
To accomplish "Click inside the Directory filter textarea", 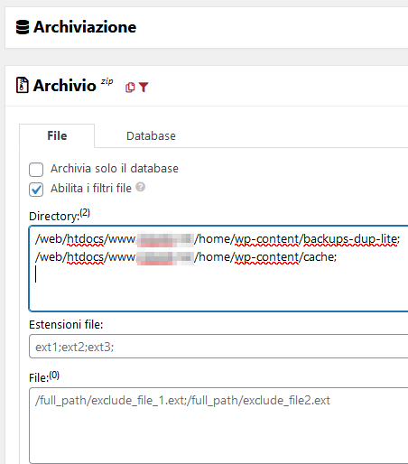I will tap(218, 268).
